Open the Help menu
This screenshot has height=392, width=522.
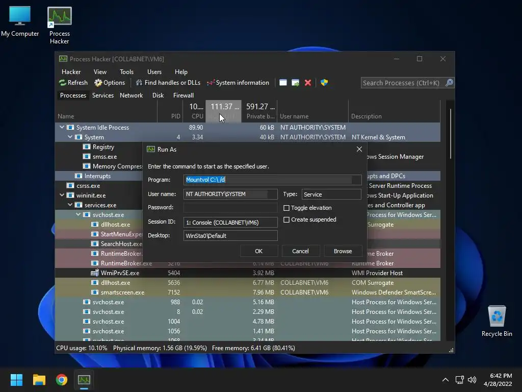181,72
